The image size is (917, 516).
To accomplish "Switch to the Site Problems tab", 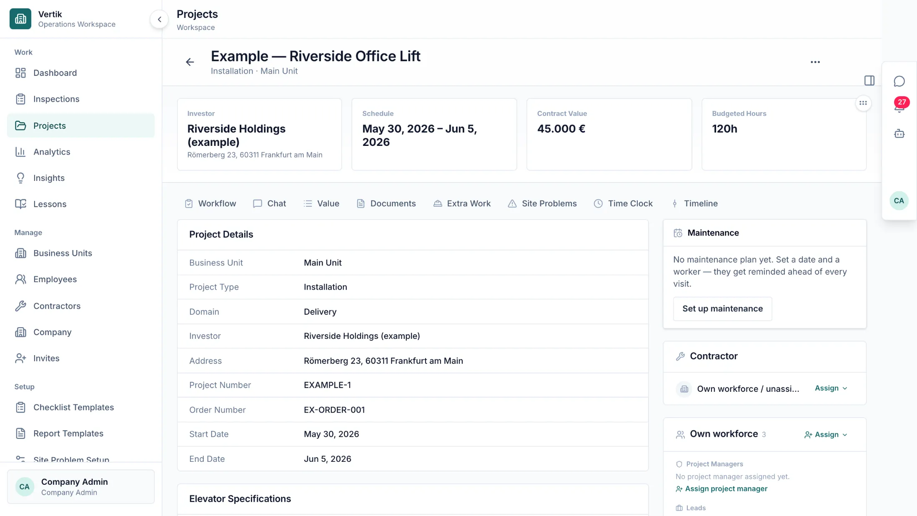I will pos(542,203).
